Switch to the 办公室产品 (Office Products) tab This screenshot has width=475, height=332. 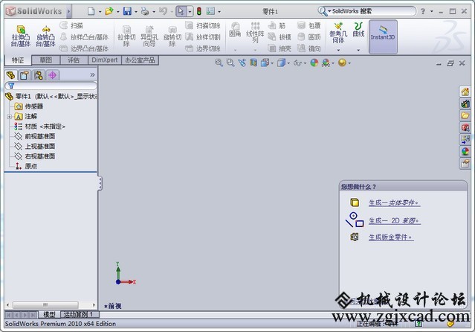[140, 60]
